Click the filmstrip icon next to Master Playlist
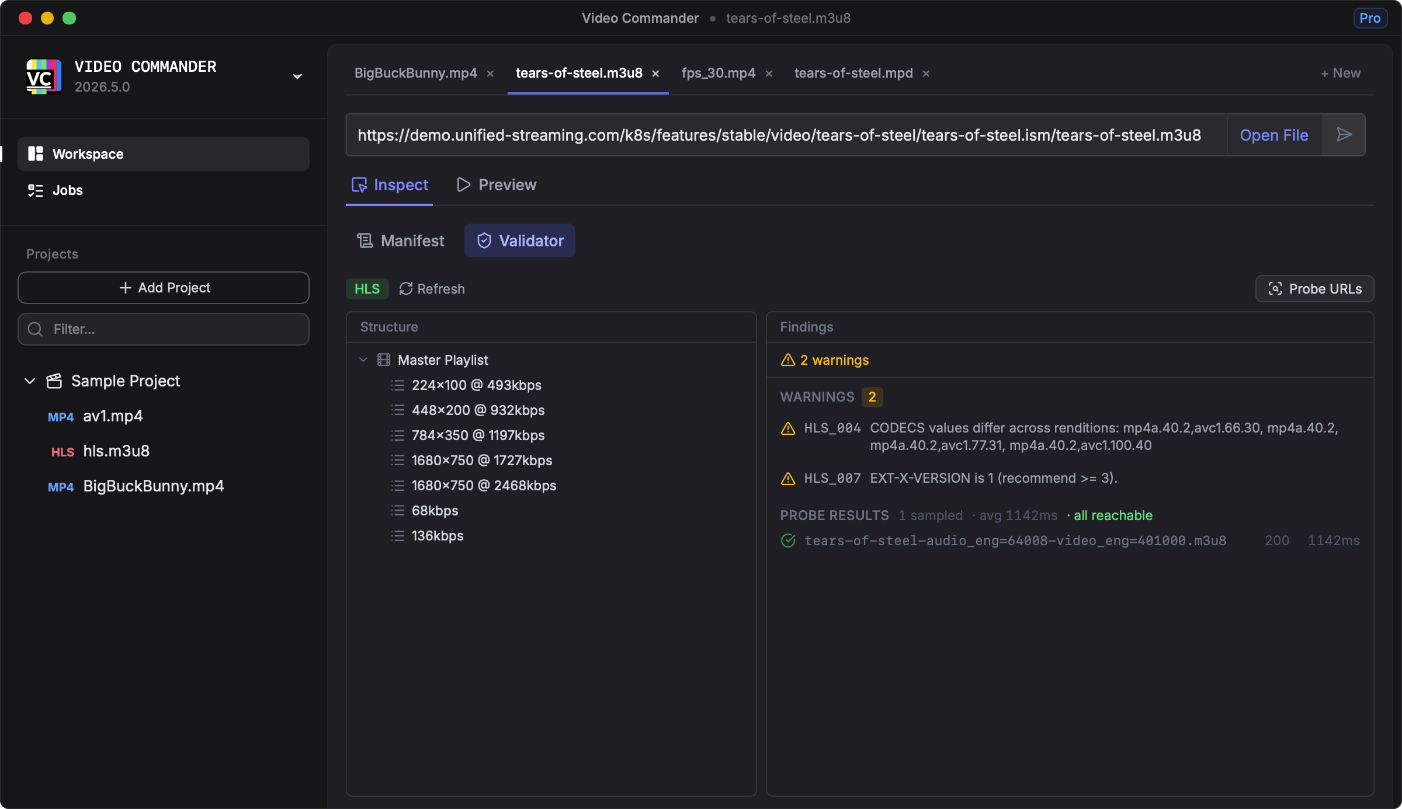 (384, 360)
